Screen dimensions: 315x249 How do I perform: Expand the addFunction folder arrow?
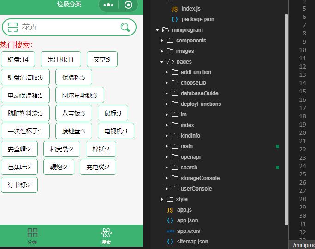(166, 72)
